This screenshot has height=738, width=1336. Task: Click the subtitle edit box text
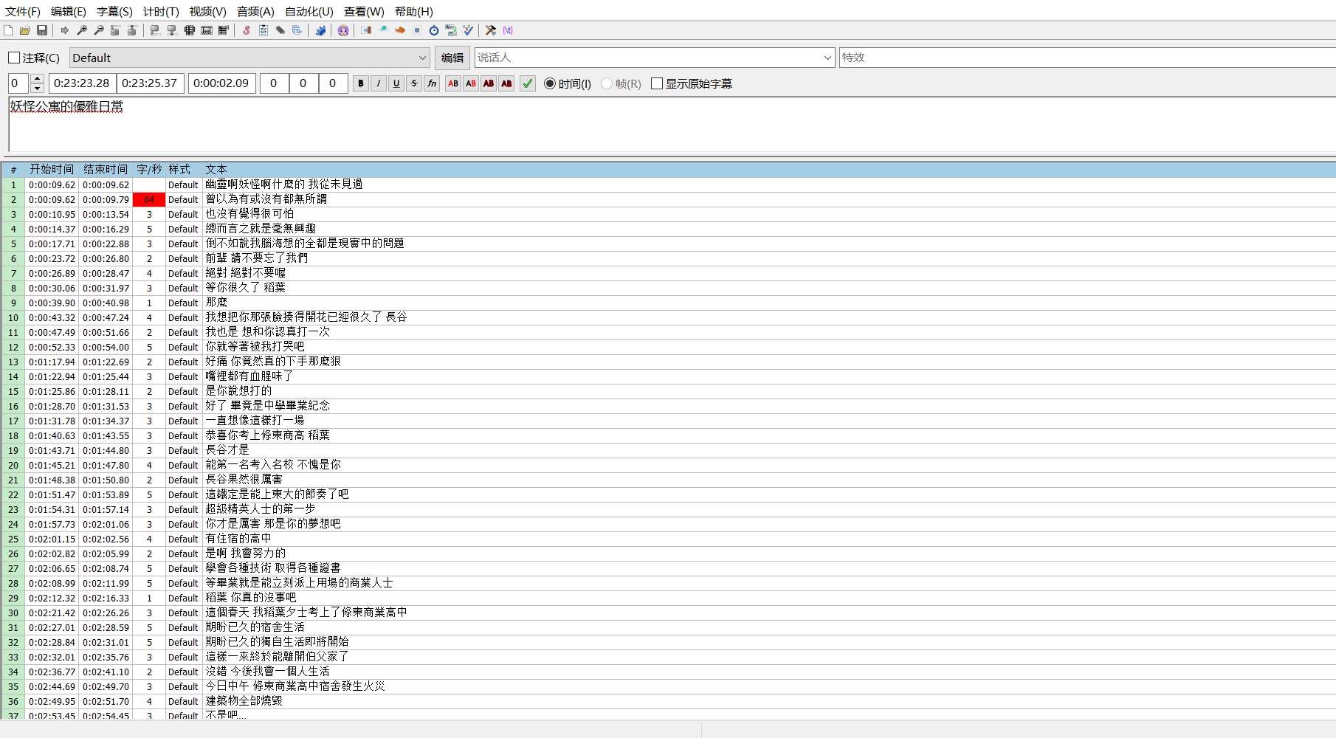(x=66, y=106)
